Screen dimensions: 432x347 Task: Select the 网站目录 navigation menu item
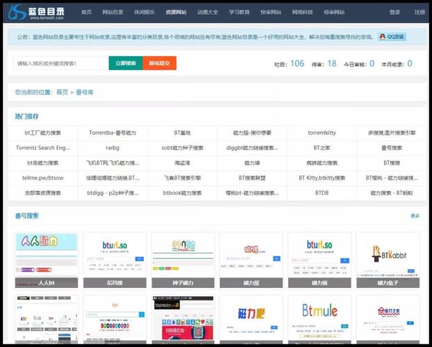[x=113, y=12]
